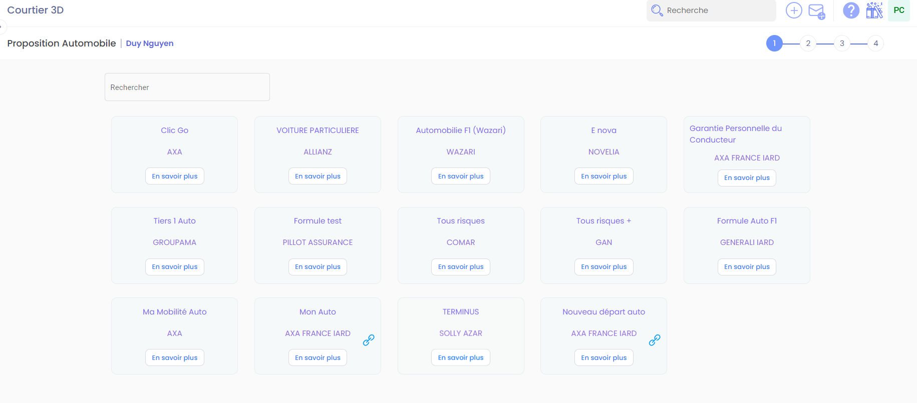Image resolution: width=917 pixels, height=403 pixels.
Task: Click En savoir plus for Clic Go
Action: click(175, 176)
